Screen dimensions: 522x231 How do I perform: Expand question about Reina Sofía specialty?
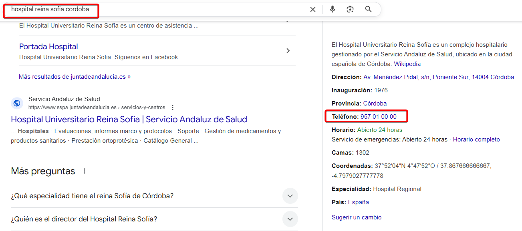click(290, 196)
